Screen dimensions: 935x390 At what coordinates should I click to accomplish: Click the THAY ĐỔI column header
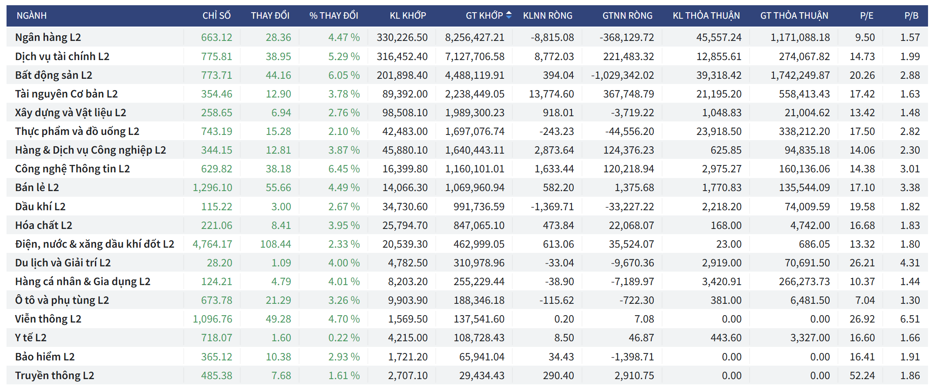(270, 16)
